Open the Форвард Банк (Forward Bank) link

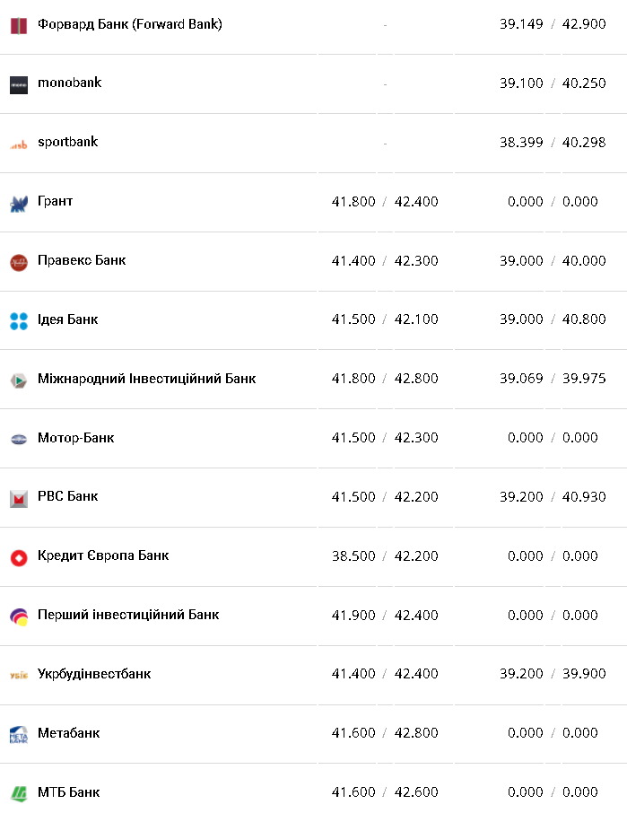[x=130, y=24]
